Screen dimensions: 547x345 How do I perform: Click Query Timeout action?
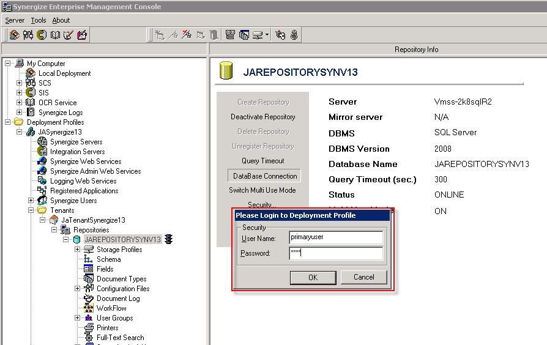point(263,161)
